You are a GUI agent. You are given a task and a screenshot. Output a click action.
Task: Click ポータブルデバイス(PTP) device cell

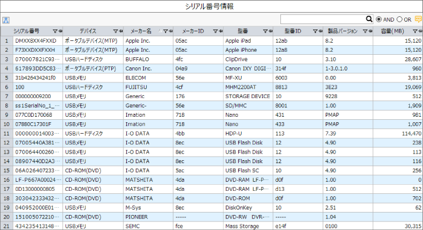point(93,69)
